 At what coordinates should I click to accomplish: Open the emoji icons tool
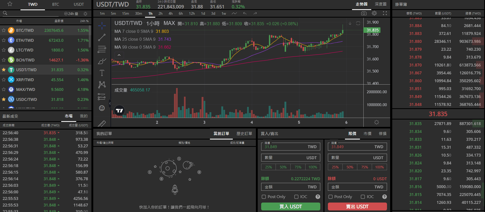coord(102,108)
